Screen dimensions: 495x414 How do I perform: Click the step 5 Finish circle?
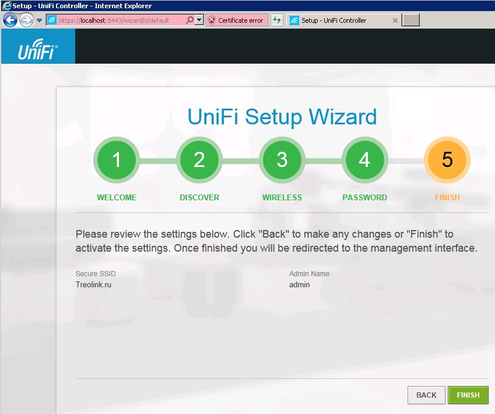[x=447, y=160]
